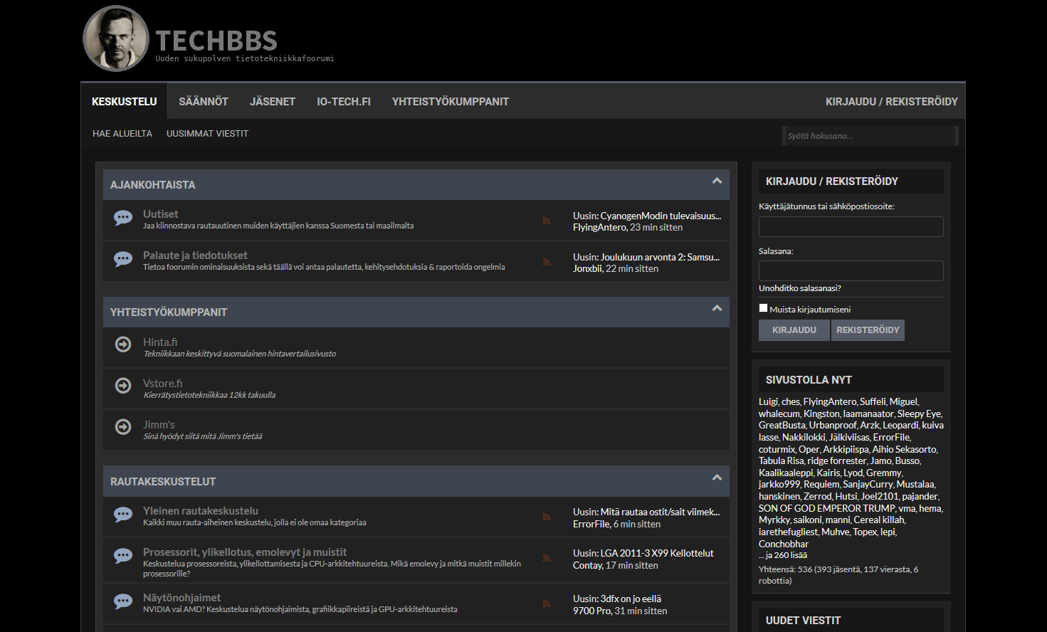Click the Jimm's arrow link icon
Image resolution: width=1047 pixels, height=632 pixels.
pyautogui.click(x=123, y=427)
